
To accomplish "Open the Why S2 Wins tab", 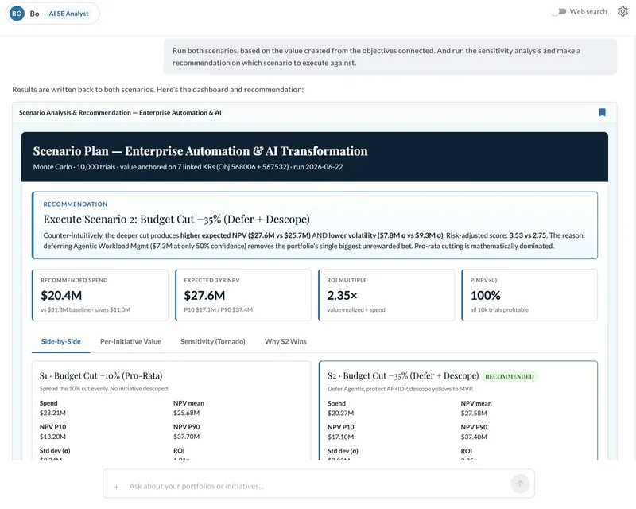I will coord(285,342).
